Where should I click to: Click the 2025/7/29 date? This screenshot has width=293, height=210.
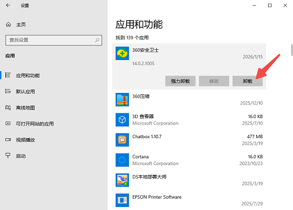tap(252, 204)
